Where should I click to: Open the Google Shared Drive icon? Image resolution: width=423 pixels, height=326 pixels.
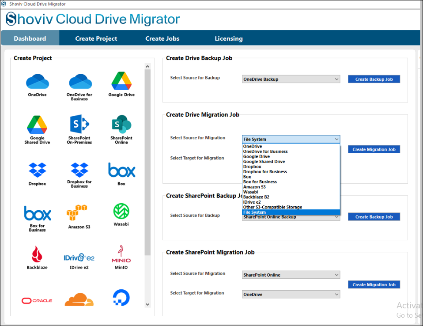pyautogui.click(x=37, y=125)
